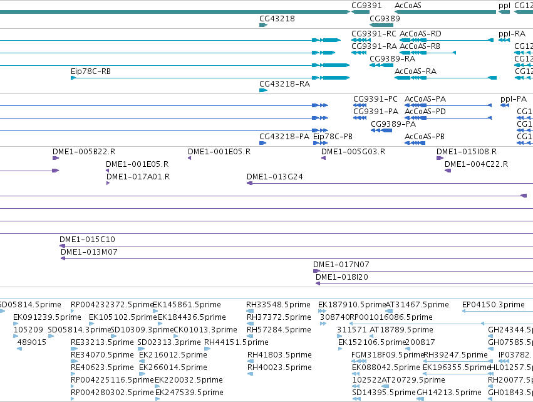533x402 pixels.
Task: Select the CG9391-RA transcript label
Action: click(x=374, y=46)
